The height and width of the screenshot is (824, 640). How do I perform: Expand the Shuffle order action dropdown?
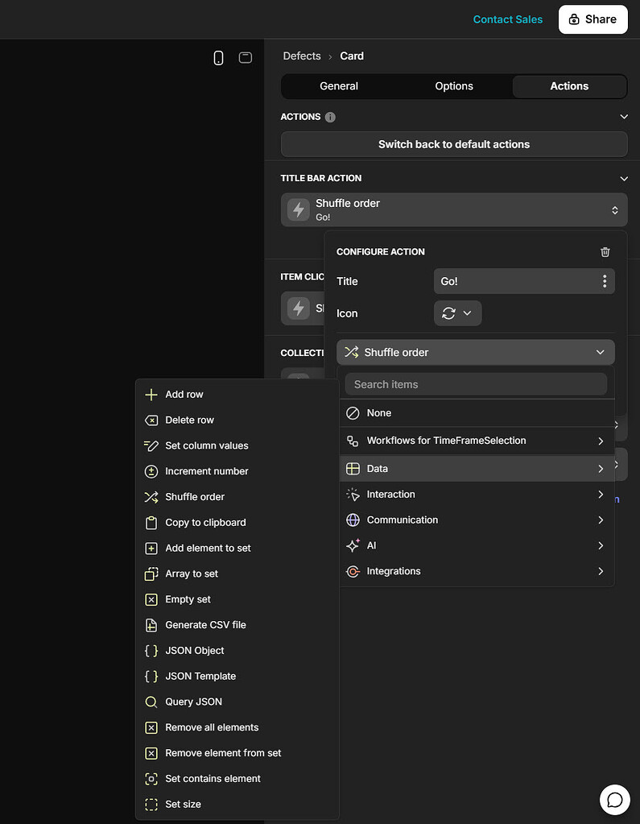click(x=475, y=352)
